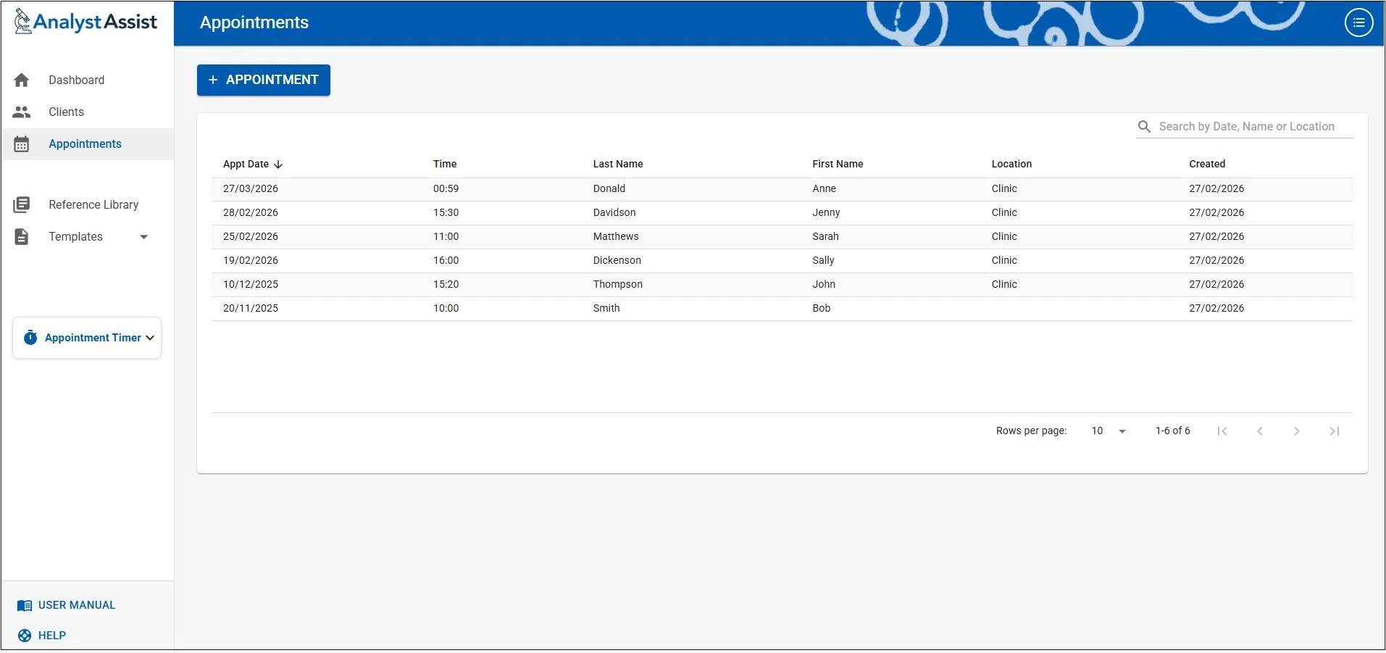Viewport: 1386px width, 653px height.
Task: Toggle the Appt Date sort direction arrow
Action: 279,164
